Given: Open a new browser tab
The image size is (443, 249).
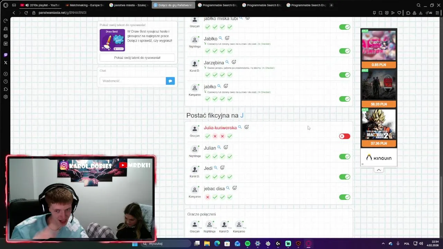Looking at the screenshot, I should coord(331,5).
